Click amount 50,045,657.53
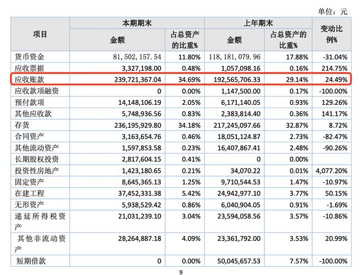Image resolution: width=362 pixels, height=275 pixels. 239,261
